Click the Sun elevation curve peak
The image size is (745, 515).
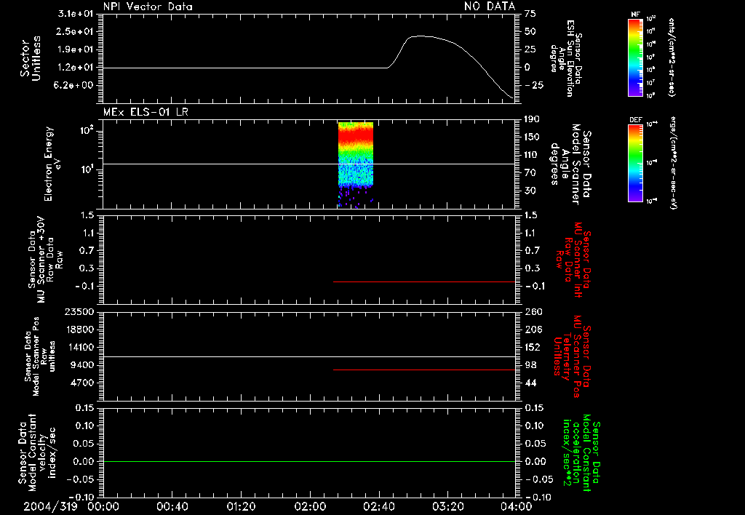click(421, 36)
